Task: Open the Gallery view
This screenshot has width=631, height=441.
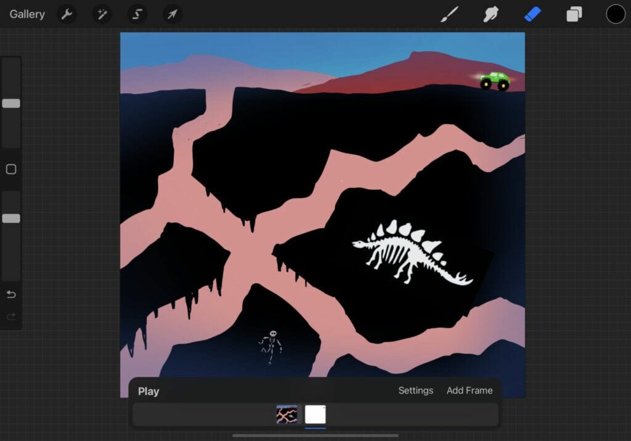Action: [x=27, y=14]
